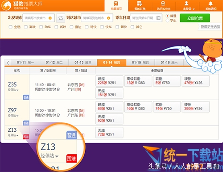Click Z97 软卧 74张 ticket button
The image size is (223, 172).
click(x=167, y=107)
